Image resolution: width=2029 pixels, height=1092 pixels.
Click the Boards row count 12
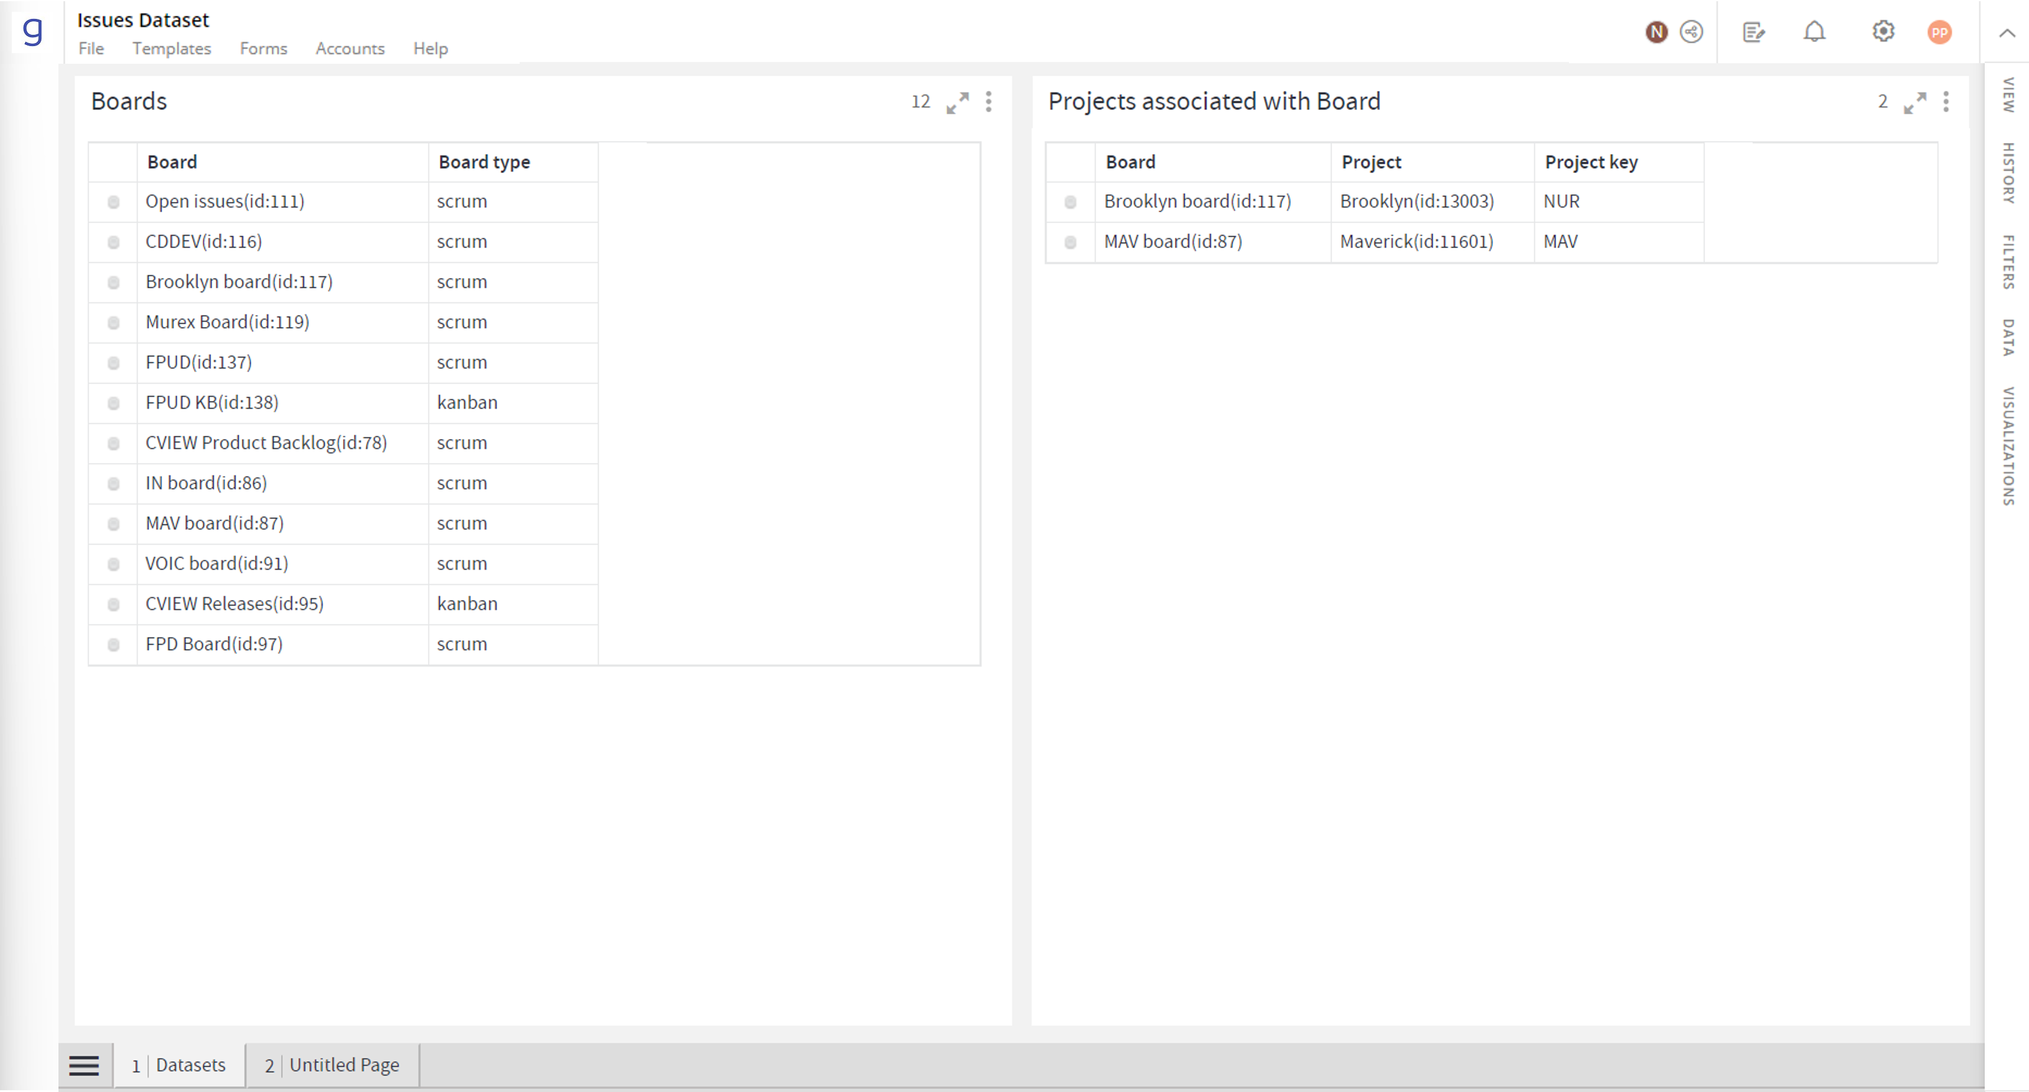coord(921,102)
